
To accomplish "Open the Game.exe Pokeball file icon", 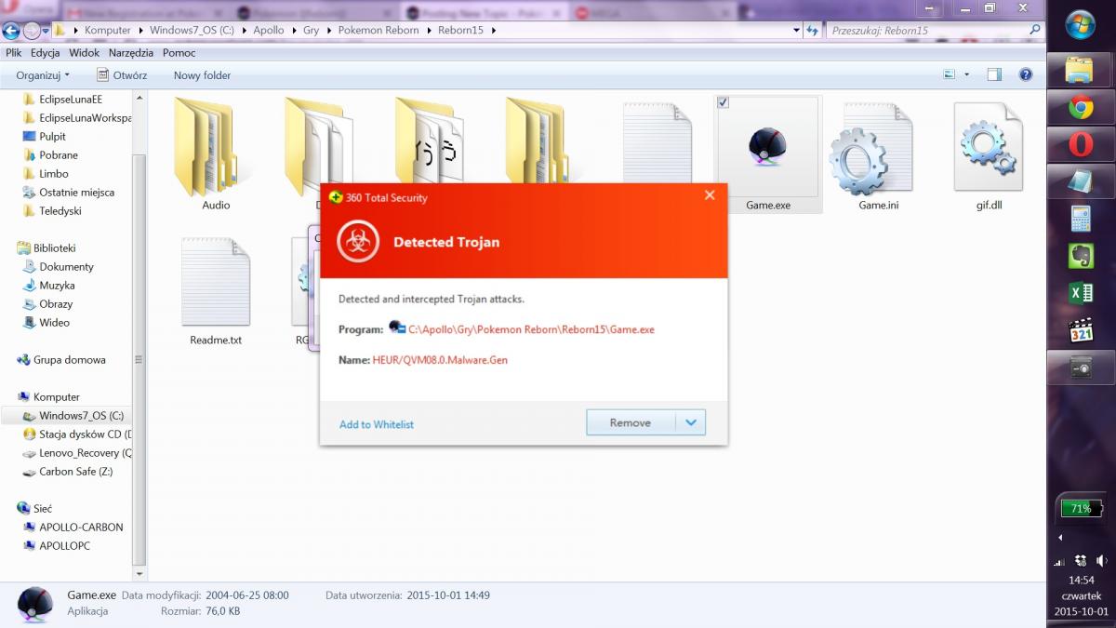I will point(767,149).
